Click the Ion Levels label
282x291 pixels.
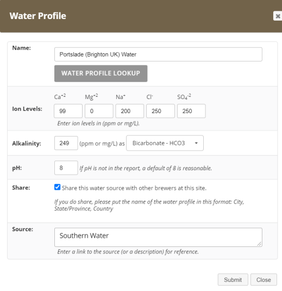tap(27, 109)
